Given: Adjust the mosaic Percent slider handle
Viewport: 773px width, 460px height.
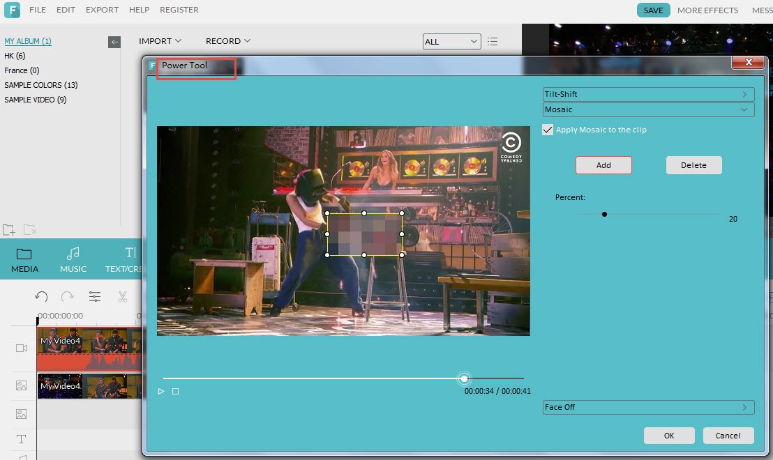Looking at the screenshot, I should click(x=604, y=214).
